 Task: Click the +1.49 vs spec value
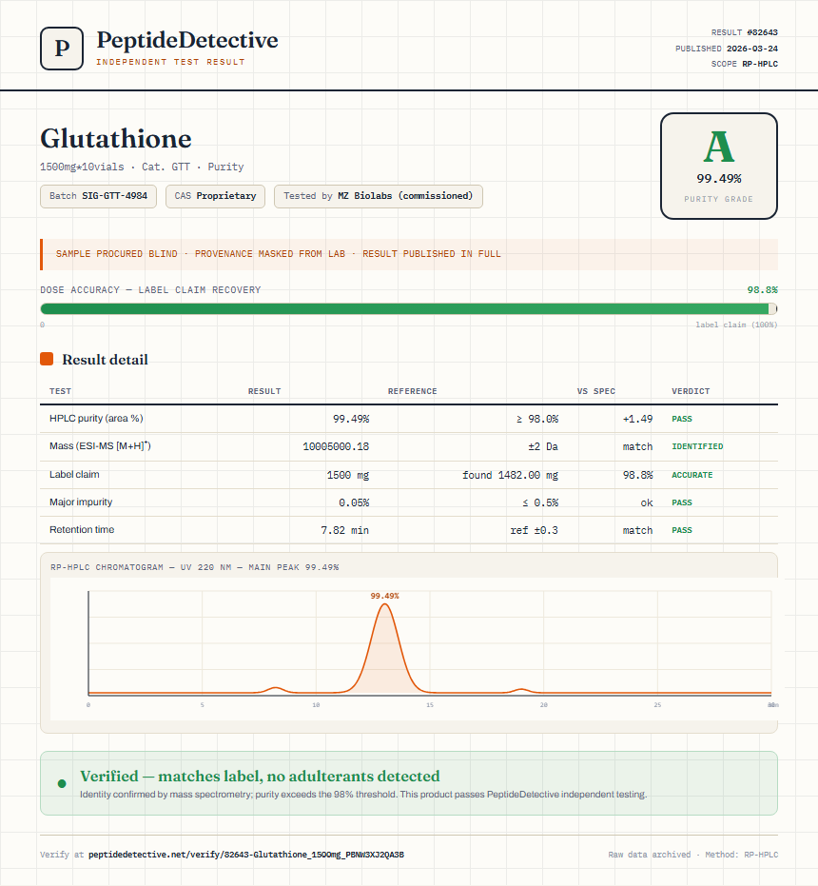click(x=637, y=419)
